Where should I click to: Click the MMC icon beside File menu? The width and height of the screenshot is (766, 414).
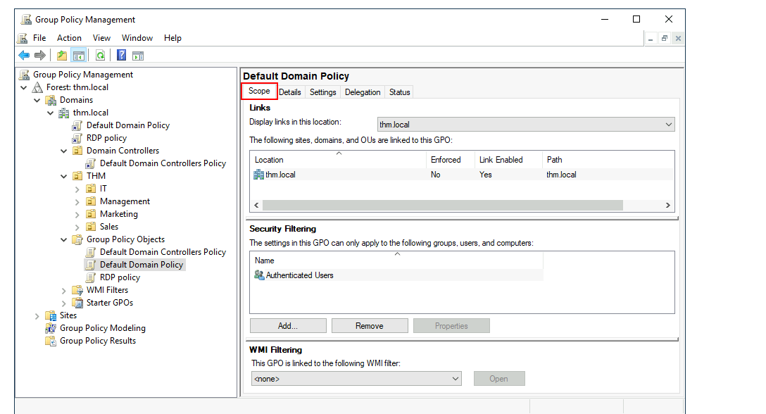click(x=23, y=38)
